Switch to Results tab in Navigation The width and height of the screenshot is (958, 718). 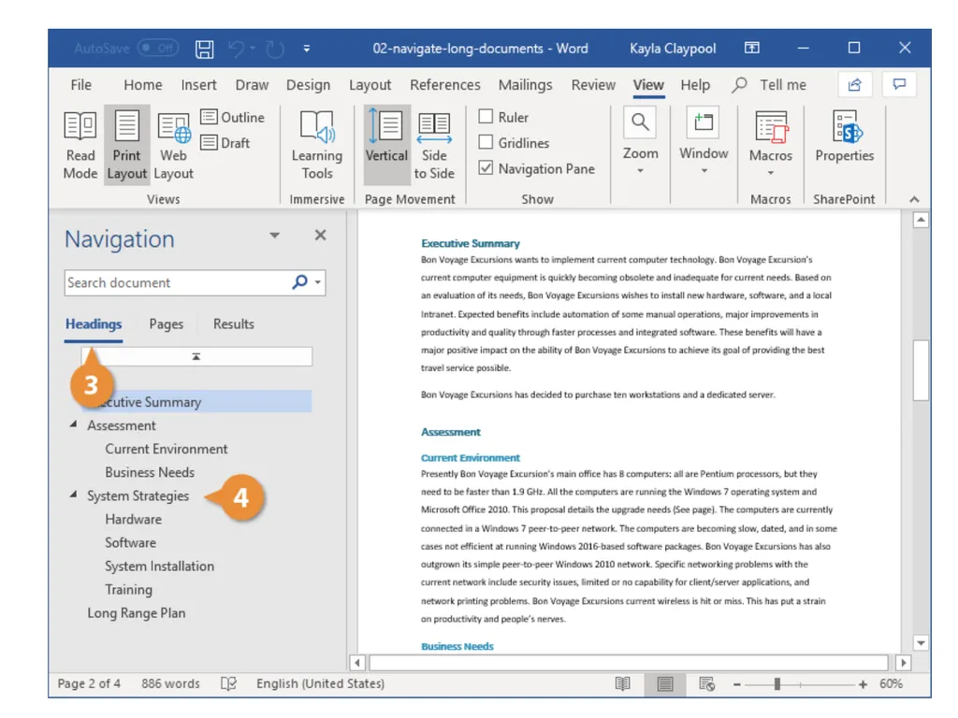[233, 324]
